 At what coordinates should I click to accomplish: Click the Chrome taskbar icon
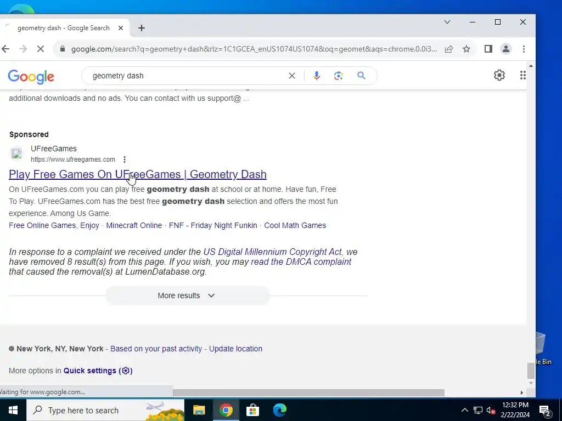point(226,410)
